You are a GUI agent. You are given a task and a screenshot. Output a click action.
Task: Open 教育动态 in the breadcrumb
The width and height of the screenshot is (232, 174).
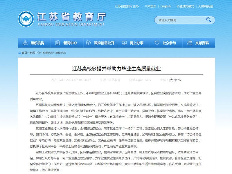pyautogui.click(x=48, y=53)
